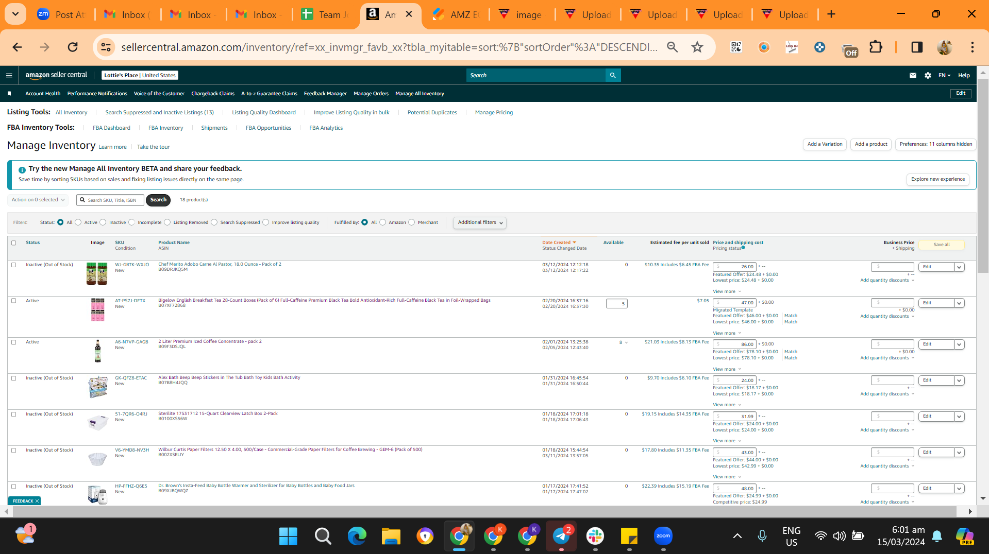Switch to the Post At Zoom tab
The image size is (989, 554).
(61, 14)
